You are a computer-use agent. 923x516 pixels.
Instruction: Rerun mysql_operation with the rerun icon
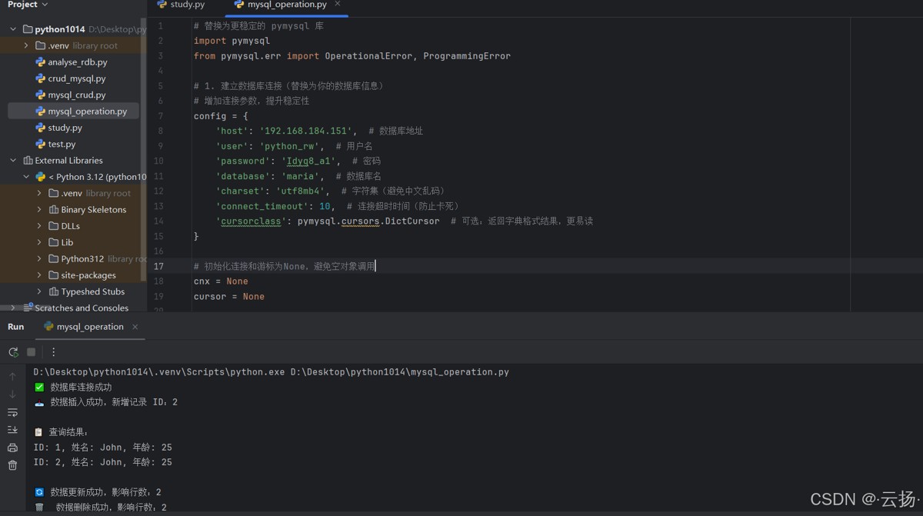click(13, 352)
